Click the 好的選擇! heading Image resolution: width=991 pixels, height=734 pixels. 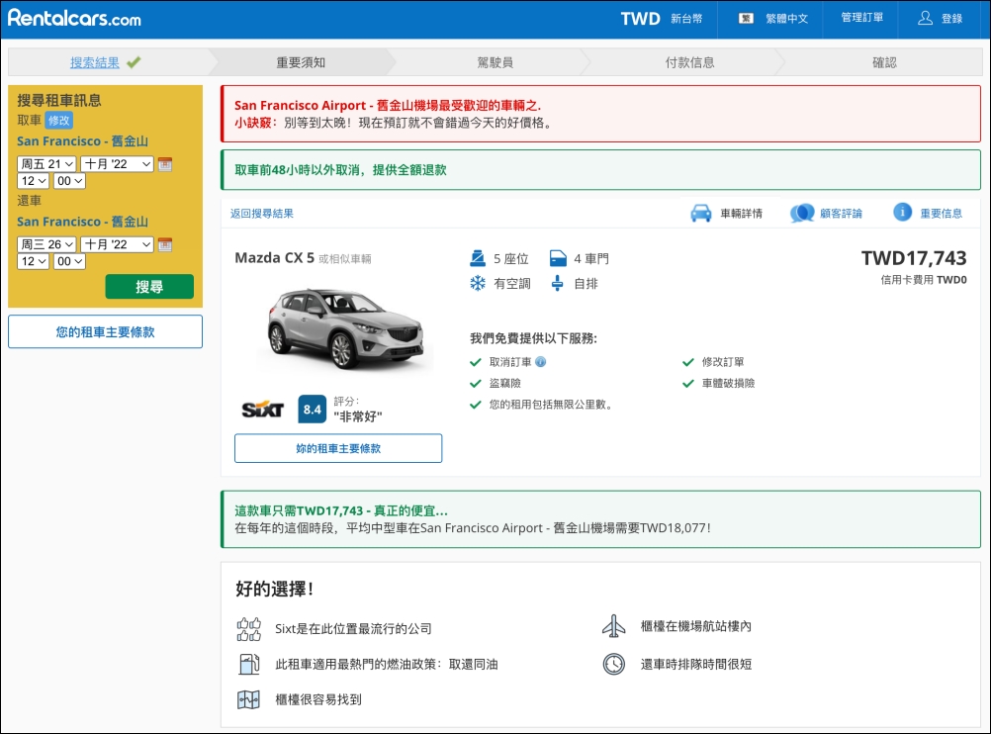[274, 590]
